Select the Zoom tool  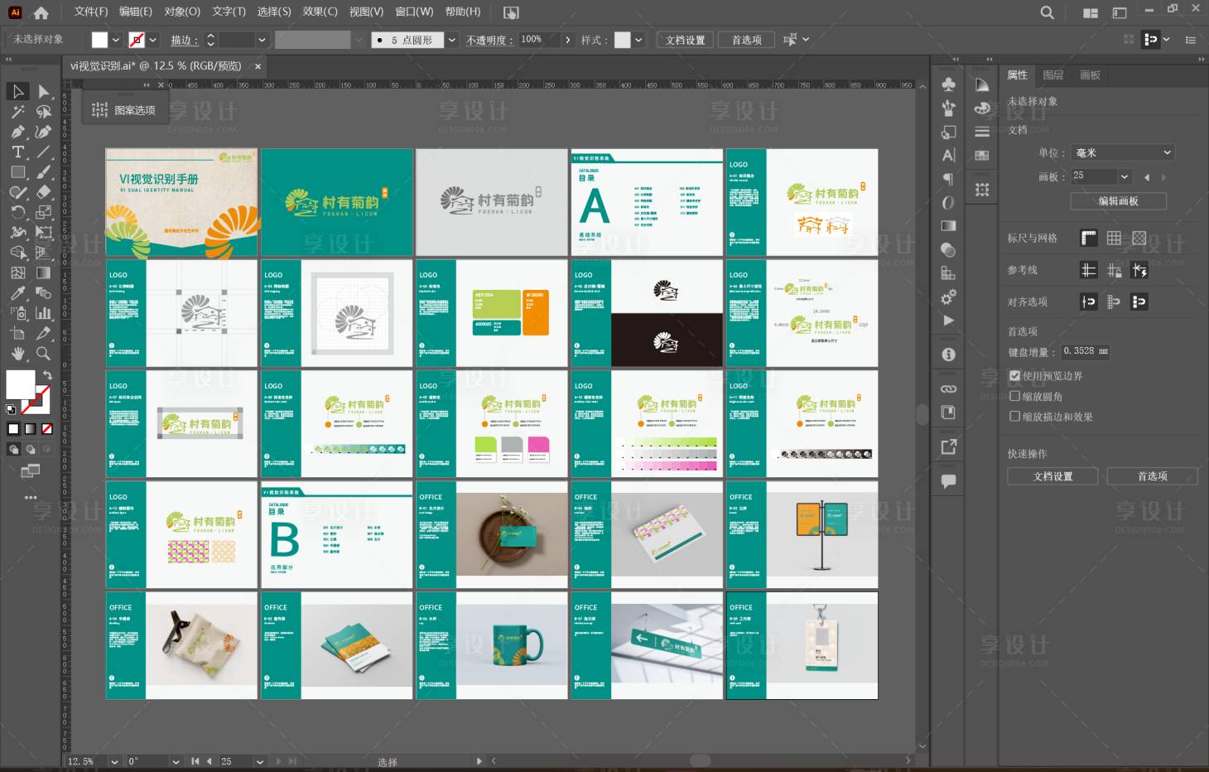click(x=44, y=354)
